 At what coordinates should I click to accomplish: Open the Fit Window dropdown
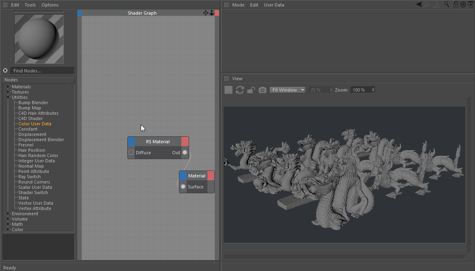[x=288, y=90]
